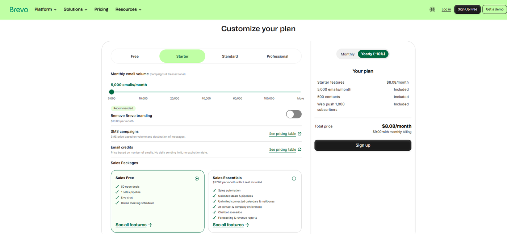Select the Professional plan tab
The image size is (507, 234).
coord(277,56)
